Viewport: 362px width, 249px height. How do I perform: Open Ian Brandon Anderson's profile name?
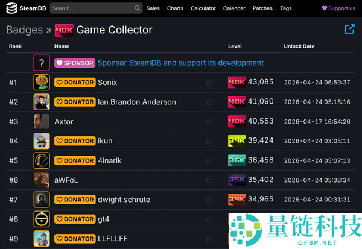click(137, 102)
